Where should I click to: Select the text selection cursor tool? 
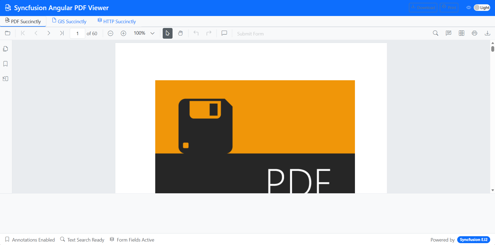pyautogui.click(x=167, y=33)
